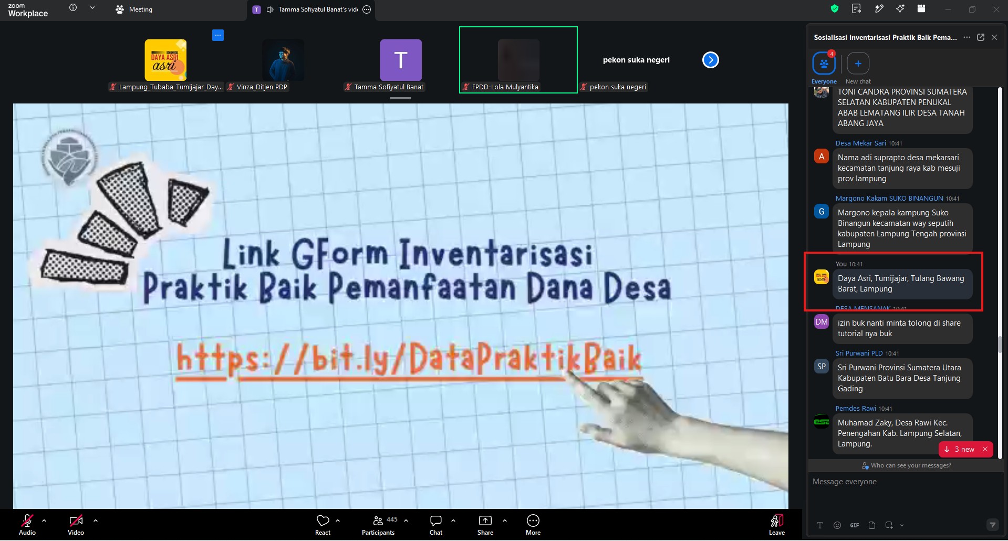Open more options on Lampung_Tubaba video tile

(218, 35)
